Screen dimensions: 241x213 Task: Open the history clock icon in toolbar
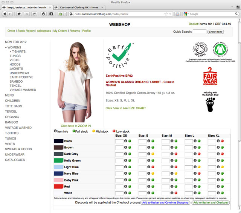point(44,14)
